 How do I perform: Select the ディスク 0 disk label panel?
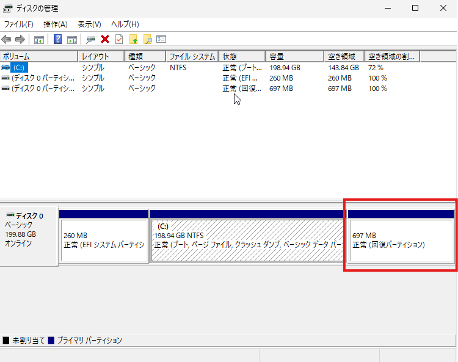coord(29,236)
